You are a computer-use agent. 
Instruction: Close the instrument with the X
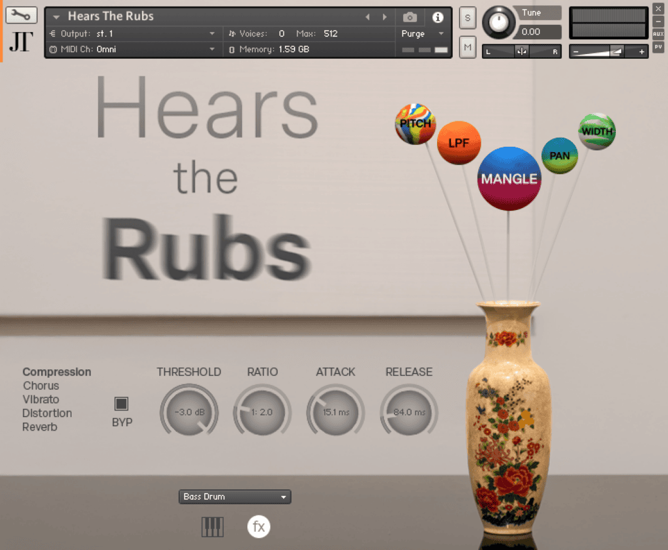coord(658,8)
